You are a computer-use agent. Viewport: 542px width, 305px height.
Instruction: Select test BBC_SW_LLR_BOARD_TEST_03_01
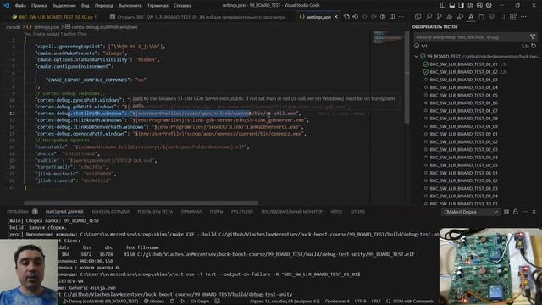coord(463,173)
